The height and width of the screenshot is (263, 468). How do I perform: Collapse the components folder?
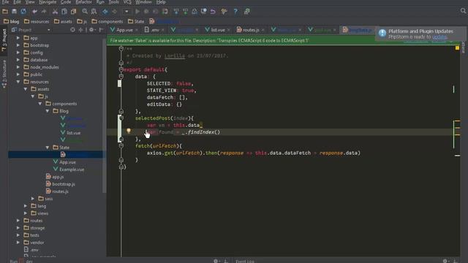40,104
